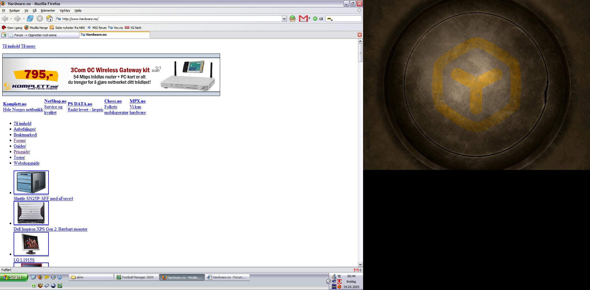Launch Firefox from the Quick Launch bar
This screenshot has height=290, width=590.
[40, 277]
